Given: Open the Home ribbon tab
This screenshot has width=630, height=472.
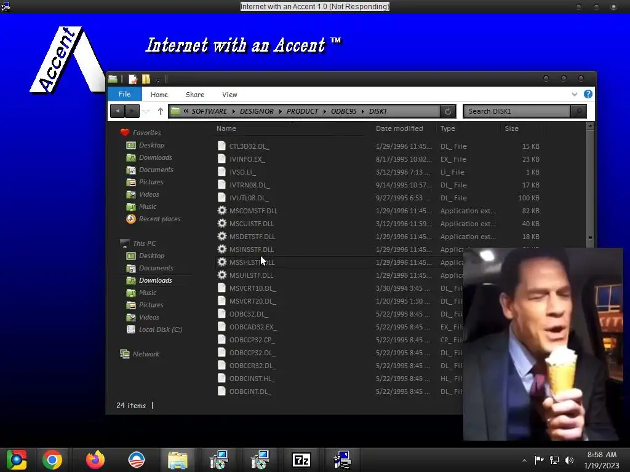Looking at the screenshot, I should click(159, 95).
